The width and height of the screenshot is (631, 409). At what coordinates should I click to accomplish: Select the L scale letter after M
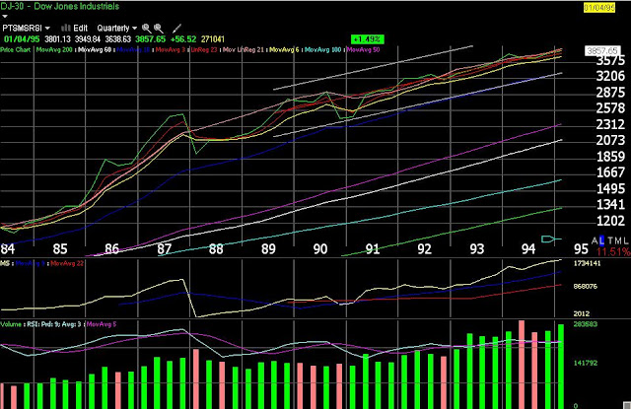click(626, 240)
